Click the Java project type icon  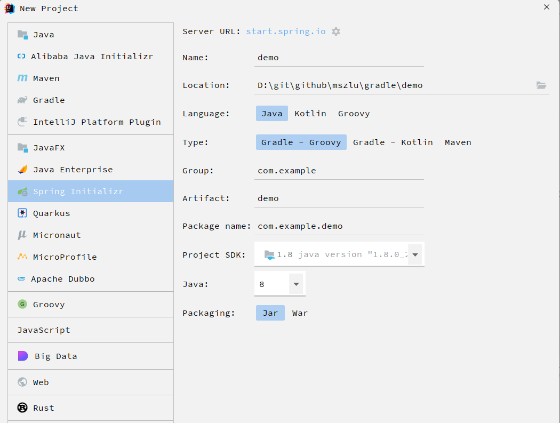22,35
